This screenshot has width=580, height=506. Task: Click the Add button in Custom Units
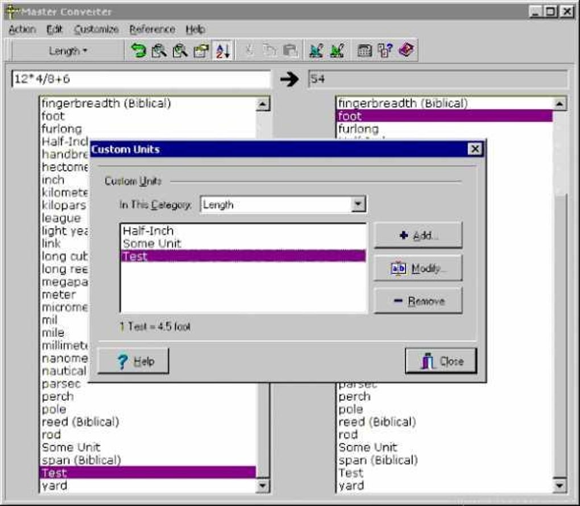point(418,236)
